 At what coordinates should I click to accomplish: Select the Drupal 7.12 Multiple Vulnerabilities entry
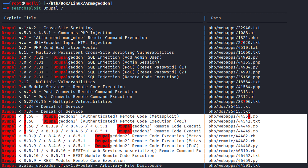tap(48, 82)
